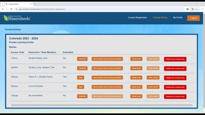This screenshot has width=205, height=115.
Task: Undo submit for entry 62pays
Action: [153, 87]
